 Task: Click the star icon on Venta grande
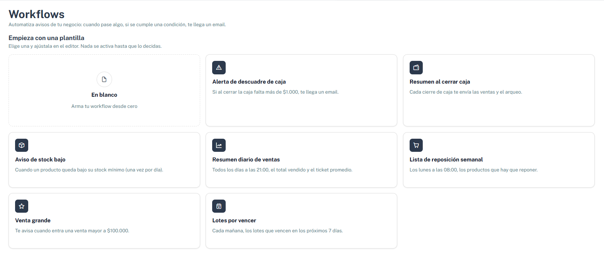tap(22, 206)
